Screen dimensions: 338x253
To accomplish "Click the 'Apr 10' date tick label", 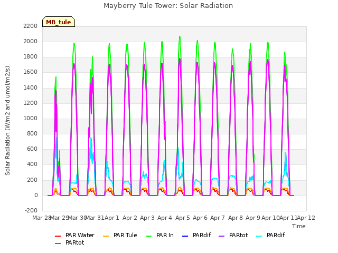I will (x=270, y=218).
